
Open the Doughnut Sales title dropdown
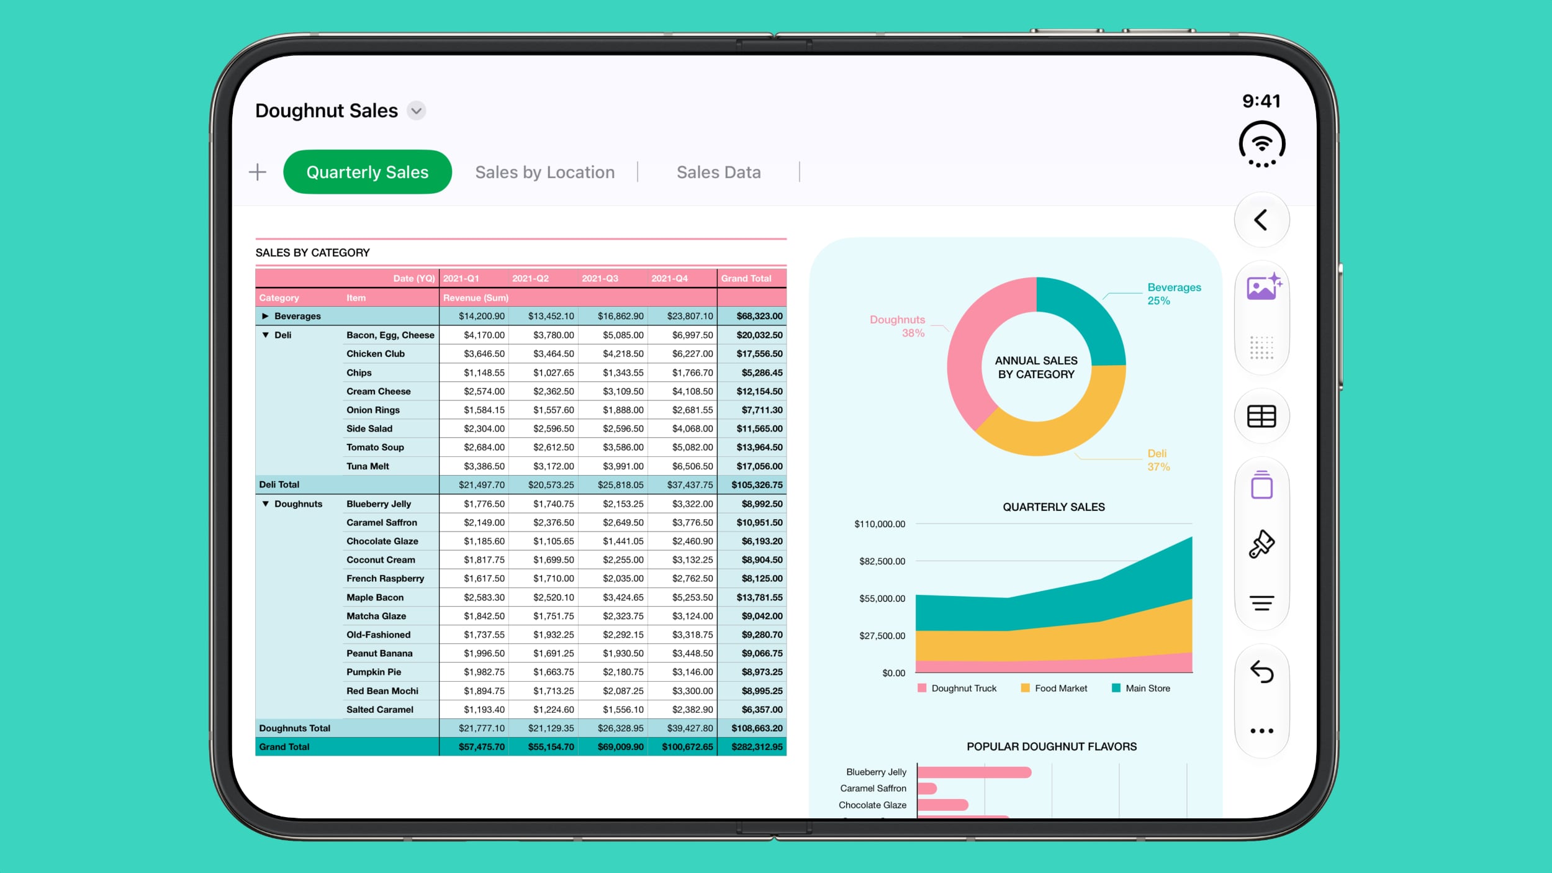(x=416, y=111)
